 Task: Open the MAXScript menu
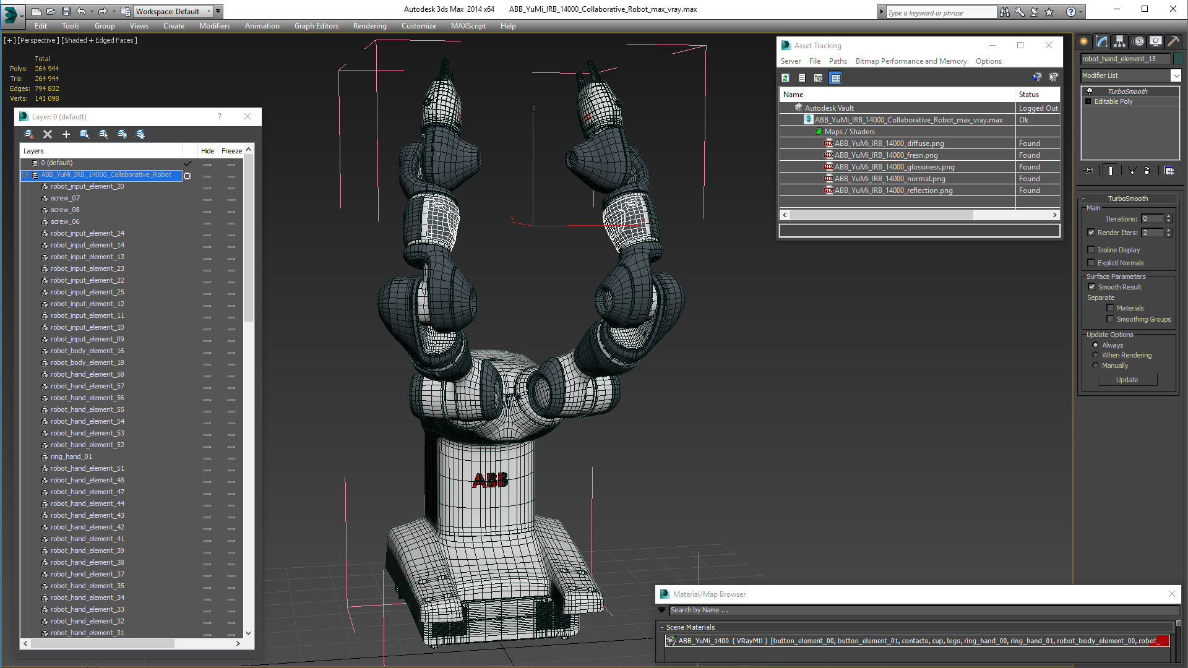coord(468,26)
